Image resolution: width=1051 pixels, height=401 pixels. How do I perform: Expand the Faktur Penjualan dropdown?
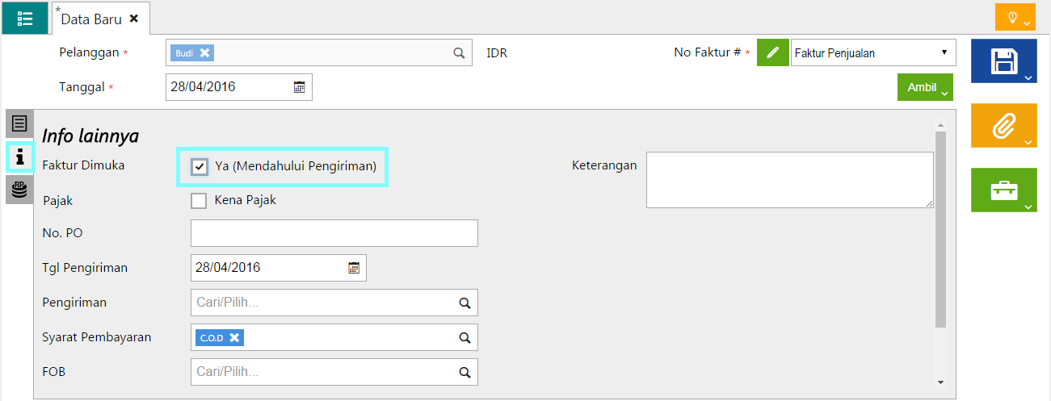pos(872,53)
